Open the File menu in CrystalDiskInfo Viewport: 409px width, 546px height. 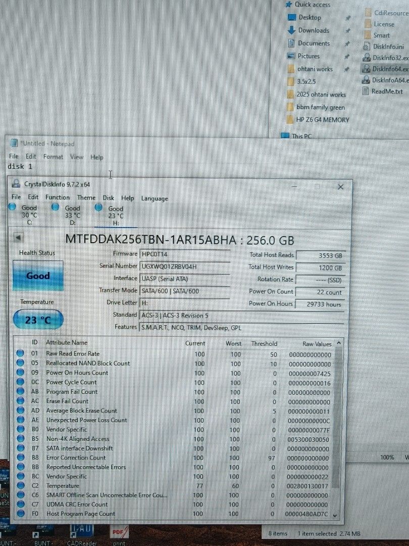[16, 197]
